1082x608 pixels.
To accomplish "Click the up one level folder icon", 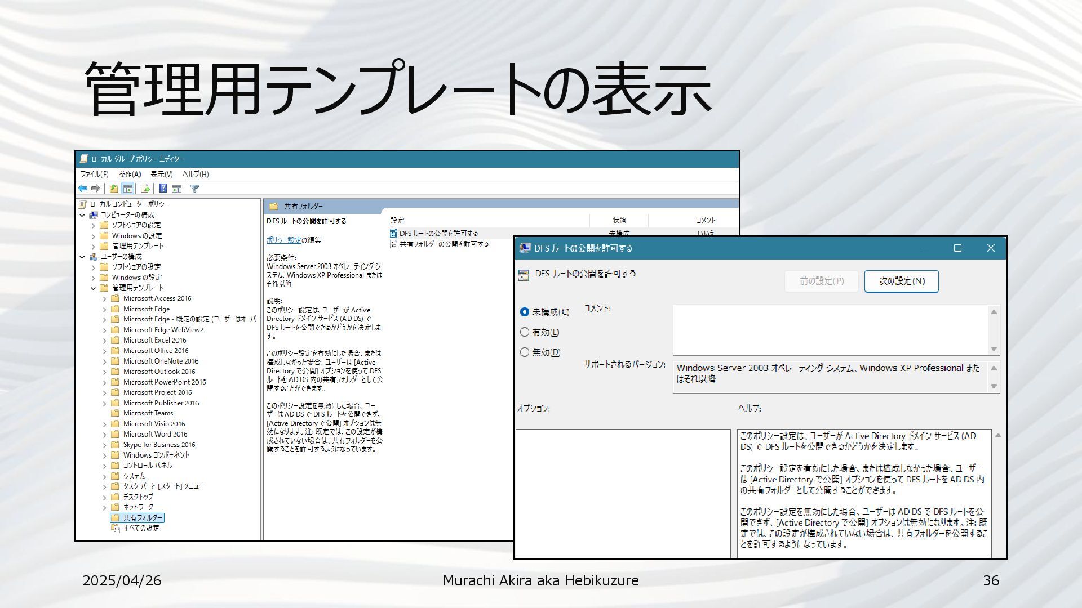I will [114, 189].
